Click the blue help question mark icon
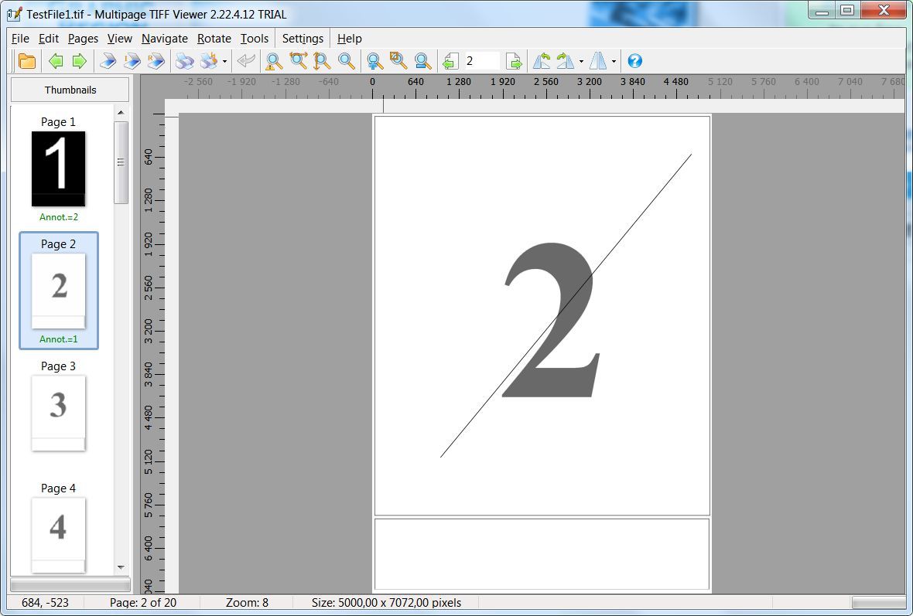This screenshot has width=913, height=616. point(634,61)
